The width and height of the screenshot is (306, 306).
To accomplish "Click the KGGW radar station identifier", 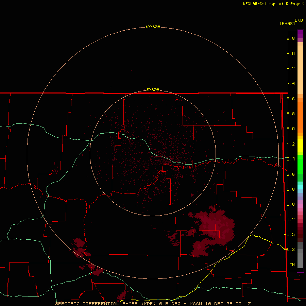I will [196, 304].
